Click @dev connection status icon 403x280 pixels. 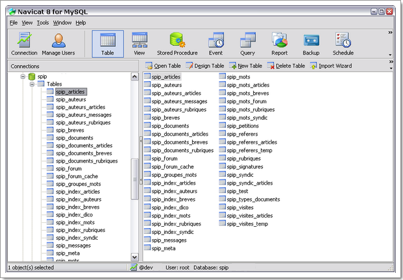click(133, 267)
